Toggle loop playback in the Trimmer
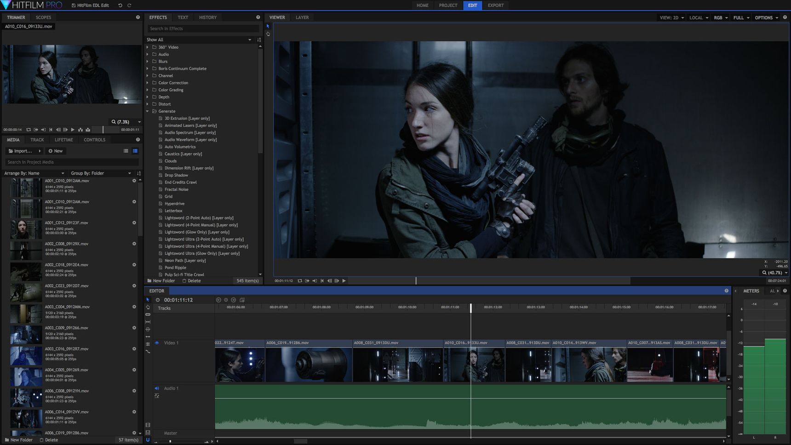The image size is (791, 445). pyautogui.click(x=29, y=130)
